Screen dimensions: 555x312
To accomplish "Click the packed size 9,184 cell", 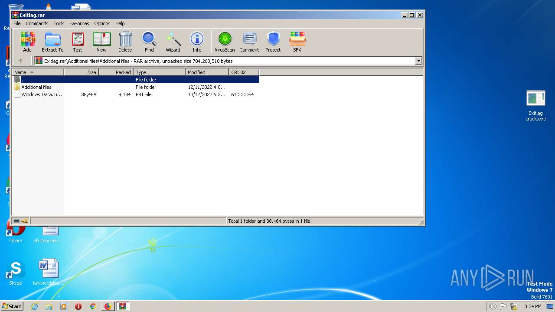I will 124,94.
